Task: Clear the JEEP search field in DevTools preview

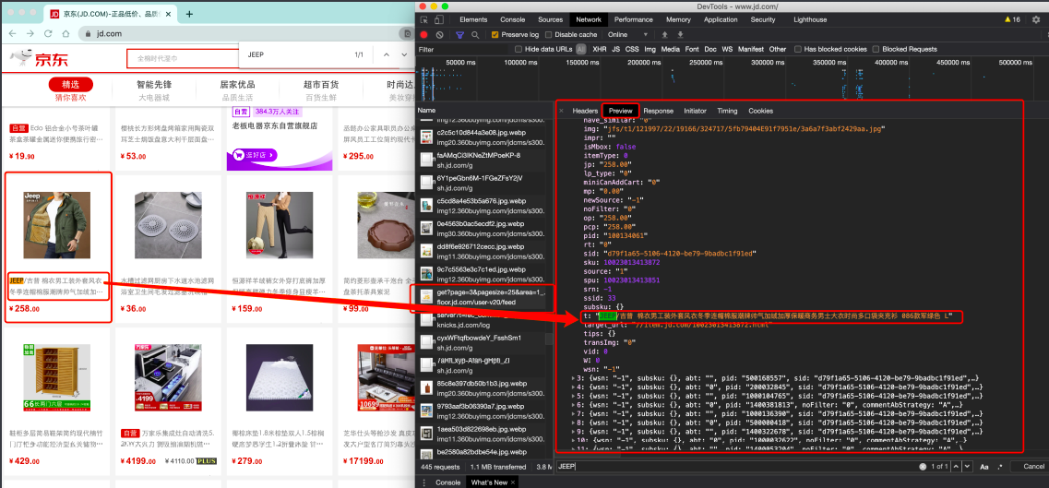Action: 924,467
